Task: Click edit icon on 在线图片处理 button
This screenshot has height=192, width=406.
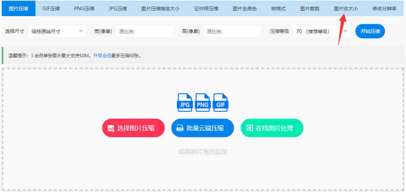Action: click(250, 128)
